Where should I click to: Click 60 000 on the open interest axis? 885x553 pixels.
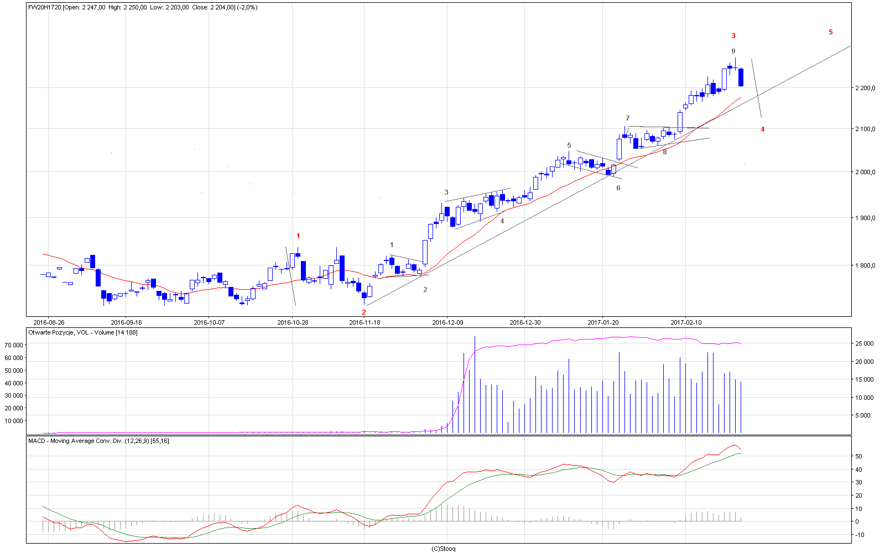tap(14, 358)
